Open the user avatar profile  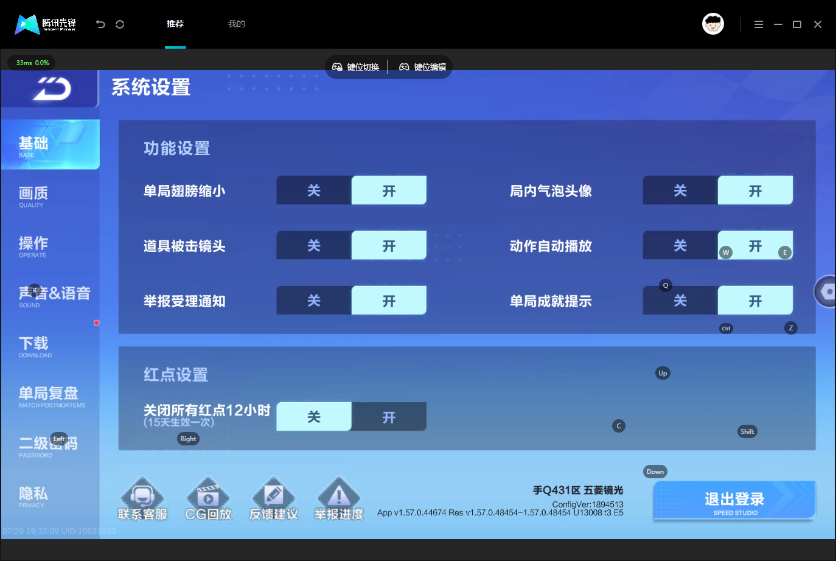[713, 24]
